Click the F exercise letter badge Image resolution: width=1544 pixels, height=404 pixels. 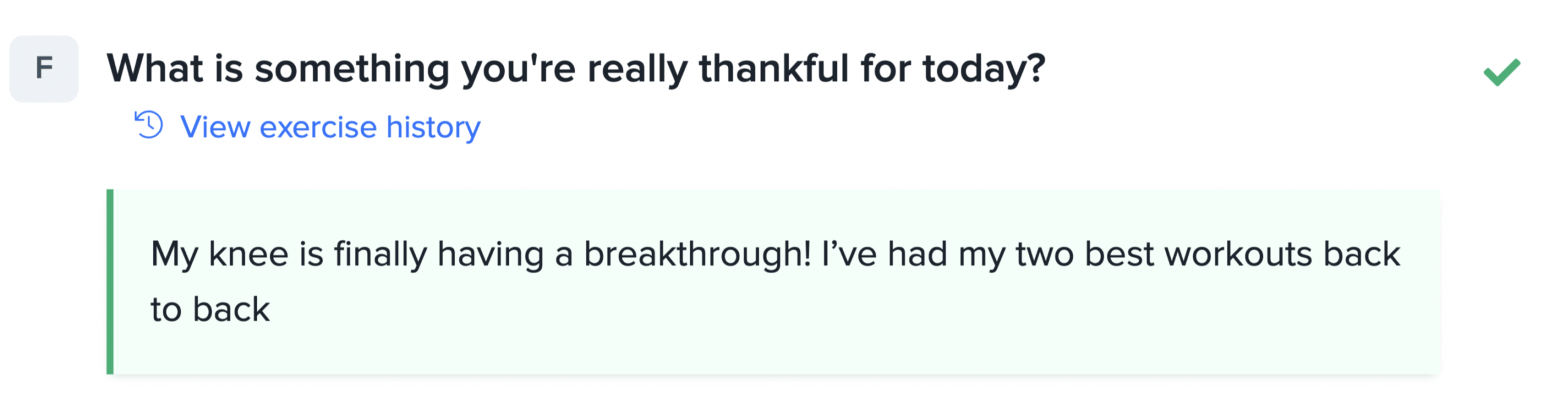[x=44, y=68]
